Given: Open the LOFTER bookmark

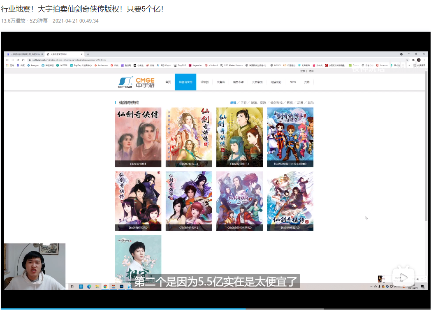Looking at the screenshot, I should click(62, 65).
